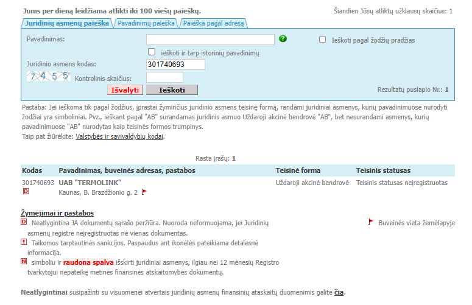This screenshot has height=305, width=472.
Task: Click the exclamation sanctions icon in the legend
Action: tap(24, 242)
